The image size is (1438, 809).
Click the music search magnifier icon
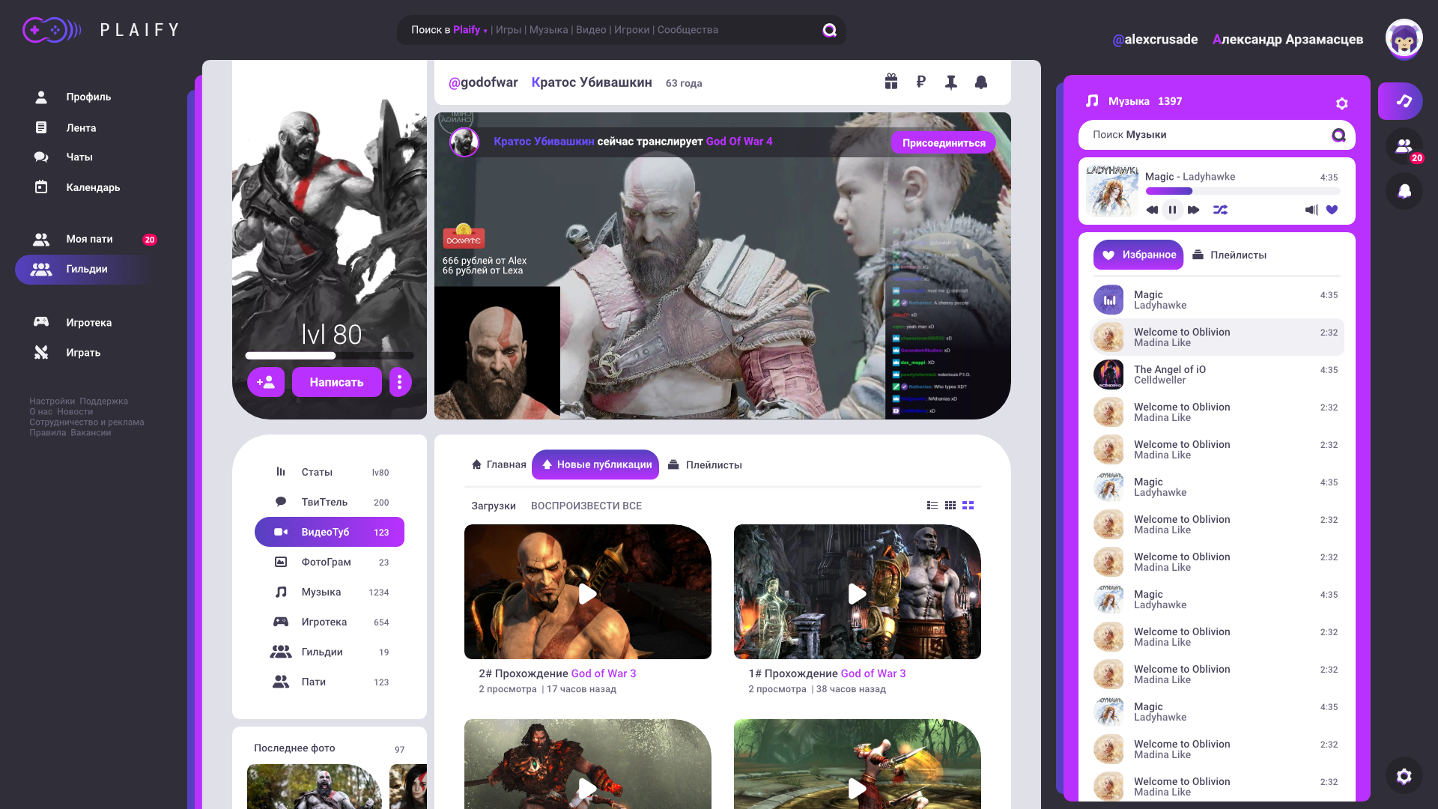1338,135
